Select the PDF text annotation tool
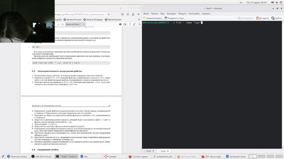 130,24
